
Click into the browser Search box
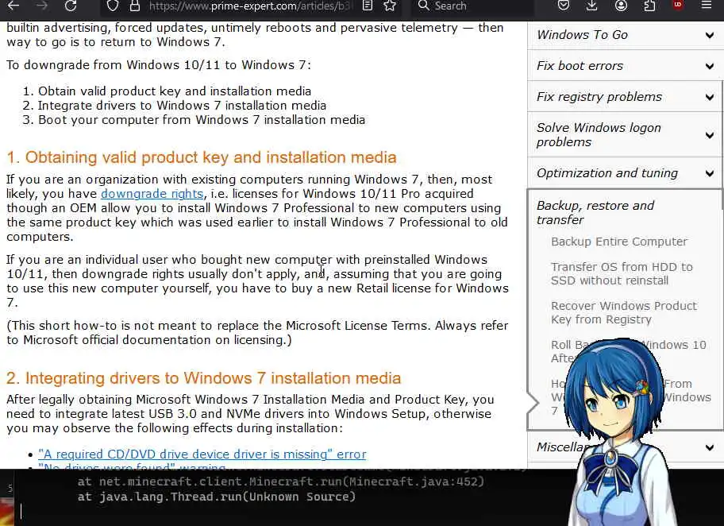(473, 6)
